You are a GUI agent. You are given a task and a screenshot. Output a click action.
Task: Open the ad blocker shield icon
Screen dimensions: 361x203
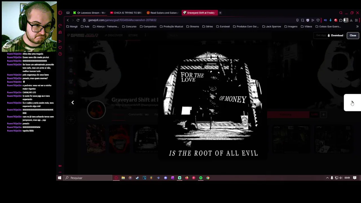308,20
